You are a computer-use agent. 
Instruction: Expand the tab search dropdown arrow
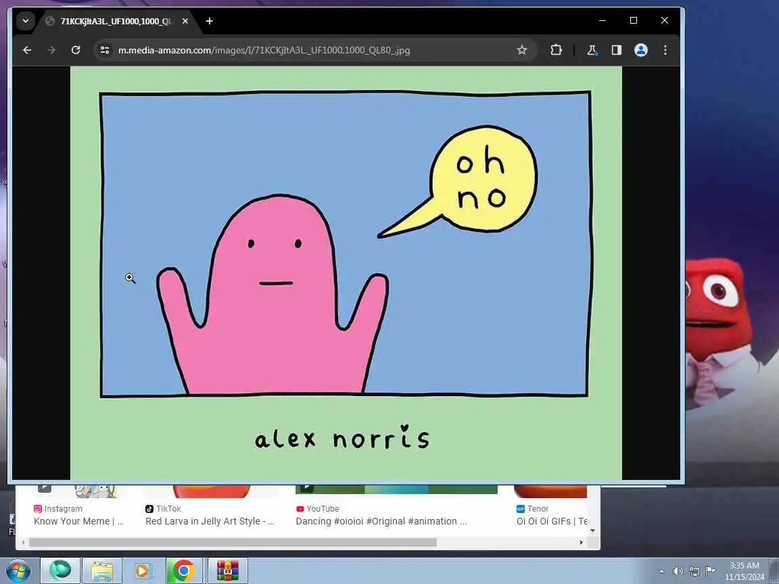[25, 22]
